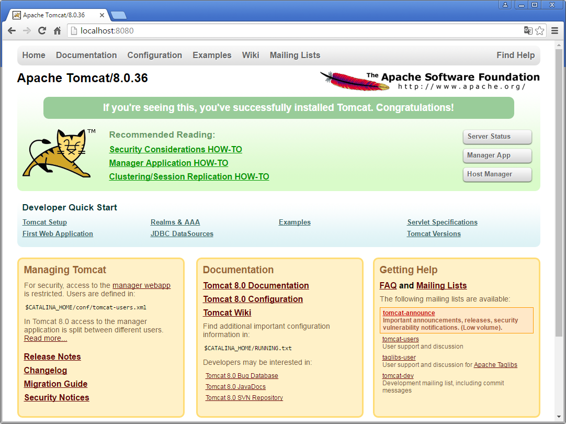Open the Tomcat Setup link
Viewport: 566px width, 424px height.
pyautogui.click(x=44, y=222)
